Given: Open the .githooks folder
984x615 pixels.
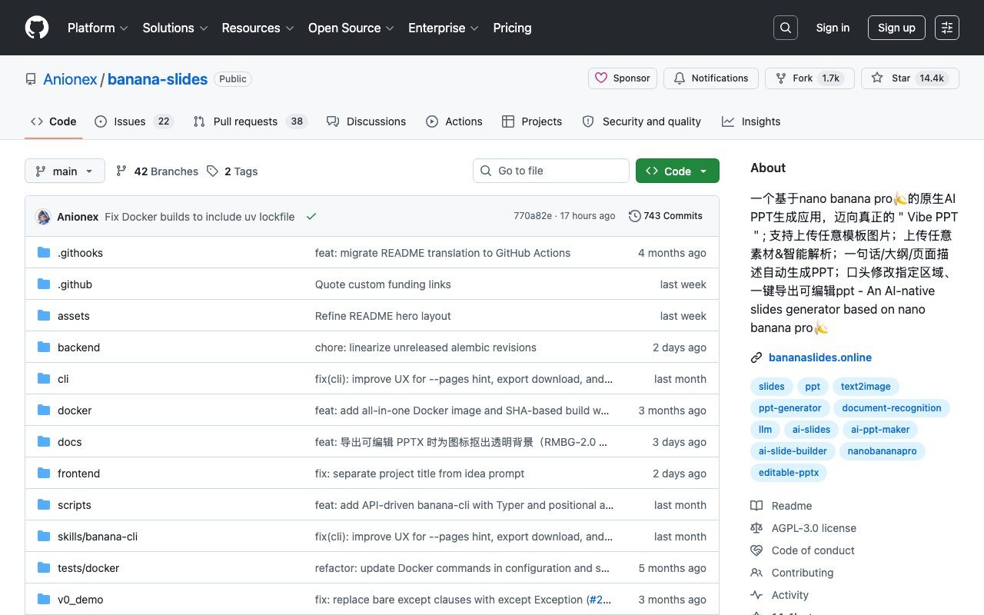Looking at the screenshot, I should (80, 253).
